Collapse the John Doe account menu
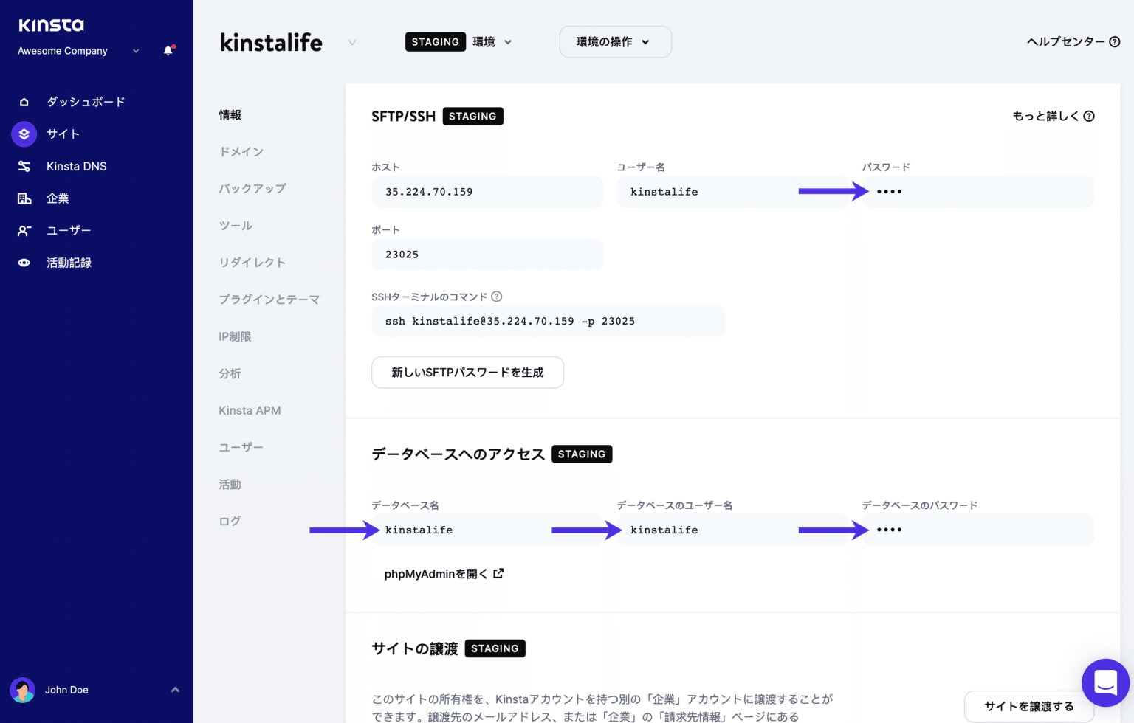 pos(175,690)
